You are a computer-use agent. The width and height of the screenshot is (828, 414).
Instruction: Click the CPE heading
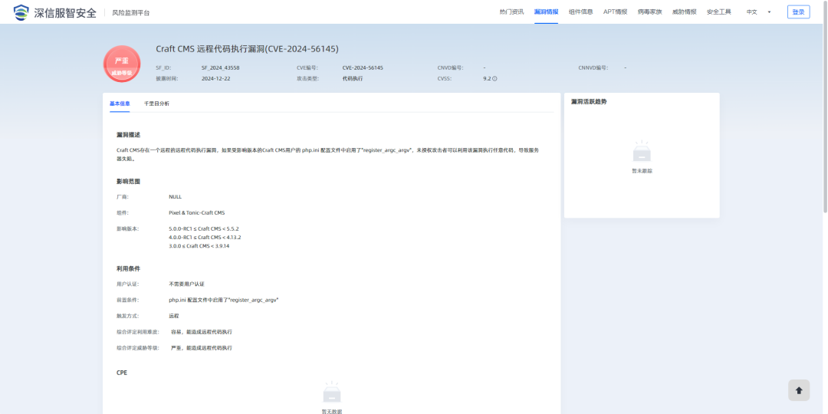coord(121,373)
